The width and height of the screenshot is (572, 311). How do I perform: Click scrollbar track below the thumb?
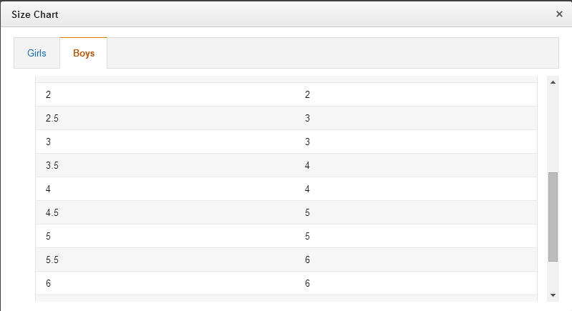(x=553, y=275)
